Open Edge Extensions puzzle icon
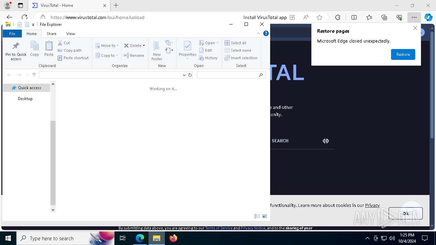Screen dimensions: 436x245 (338, 17)
